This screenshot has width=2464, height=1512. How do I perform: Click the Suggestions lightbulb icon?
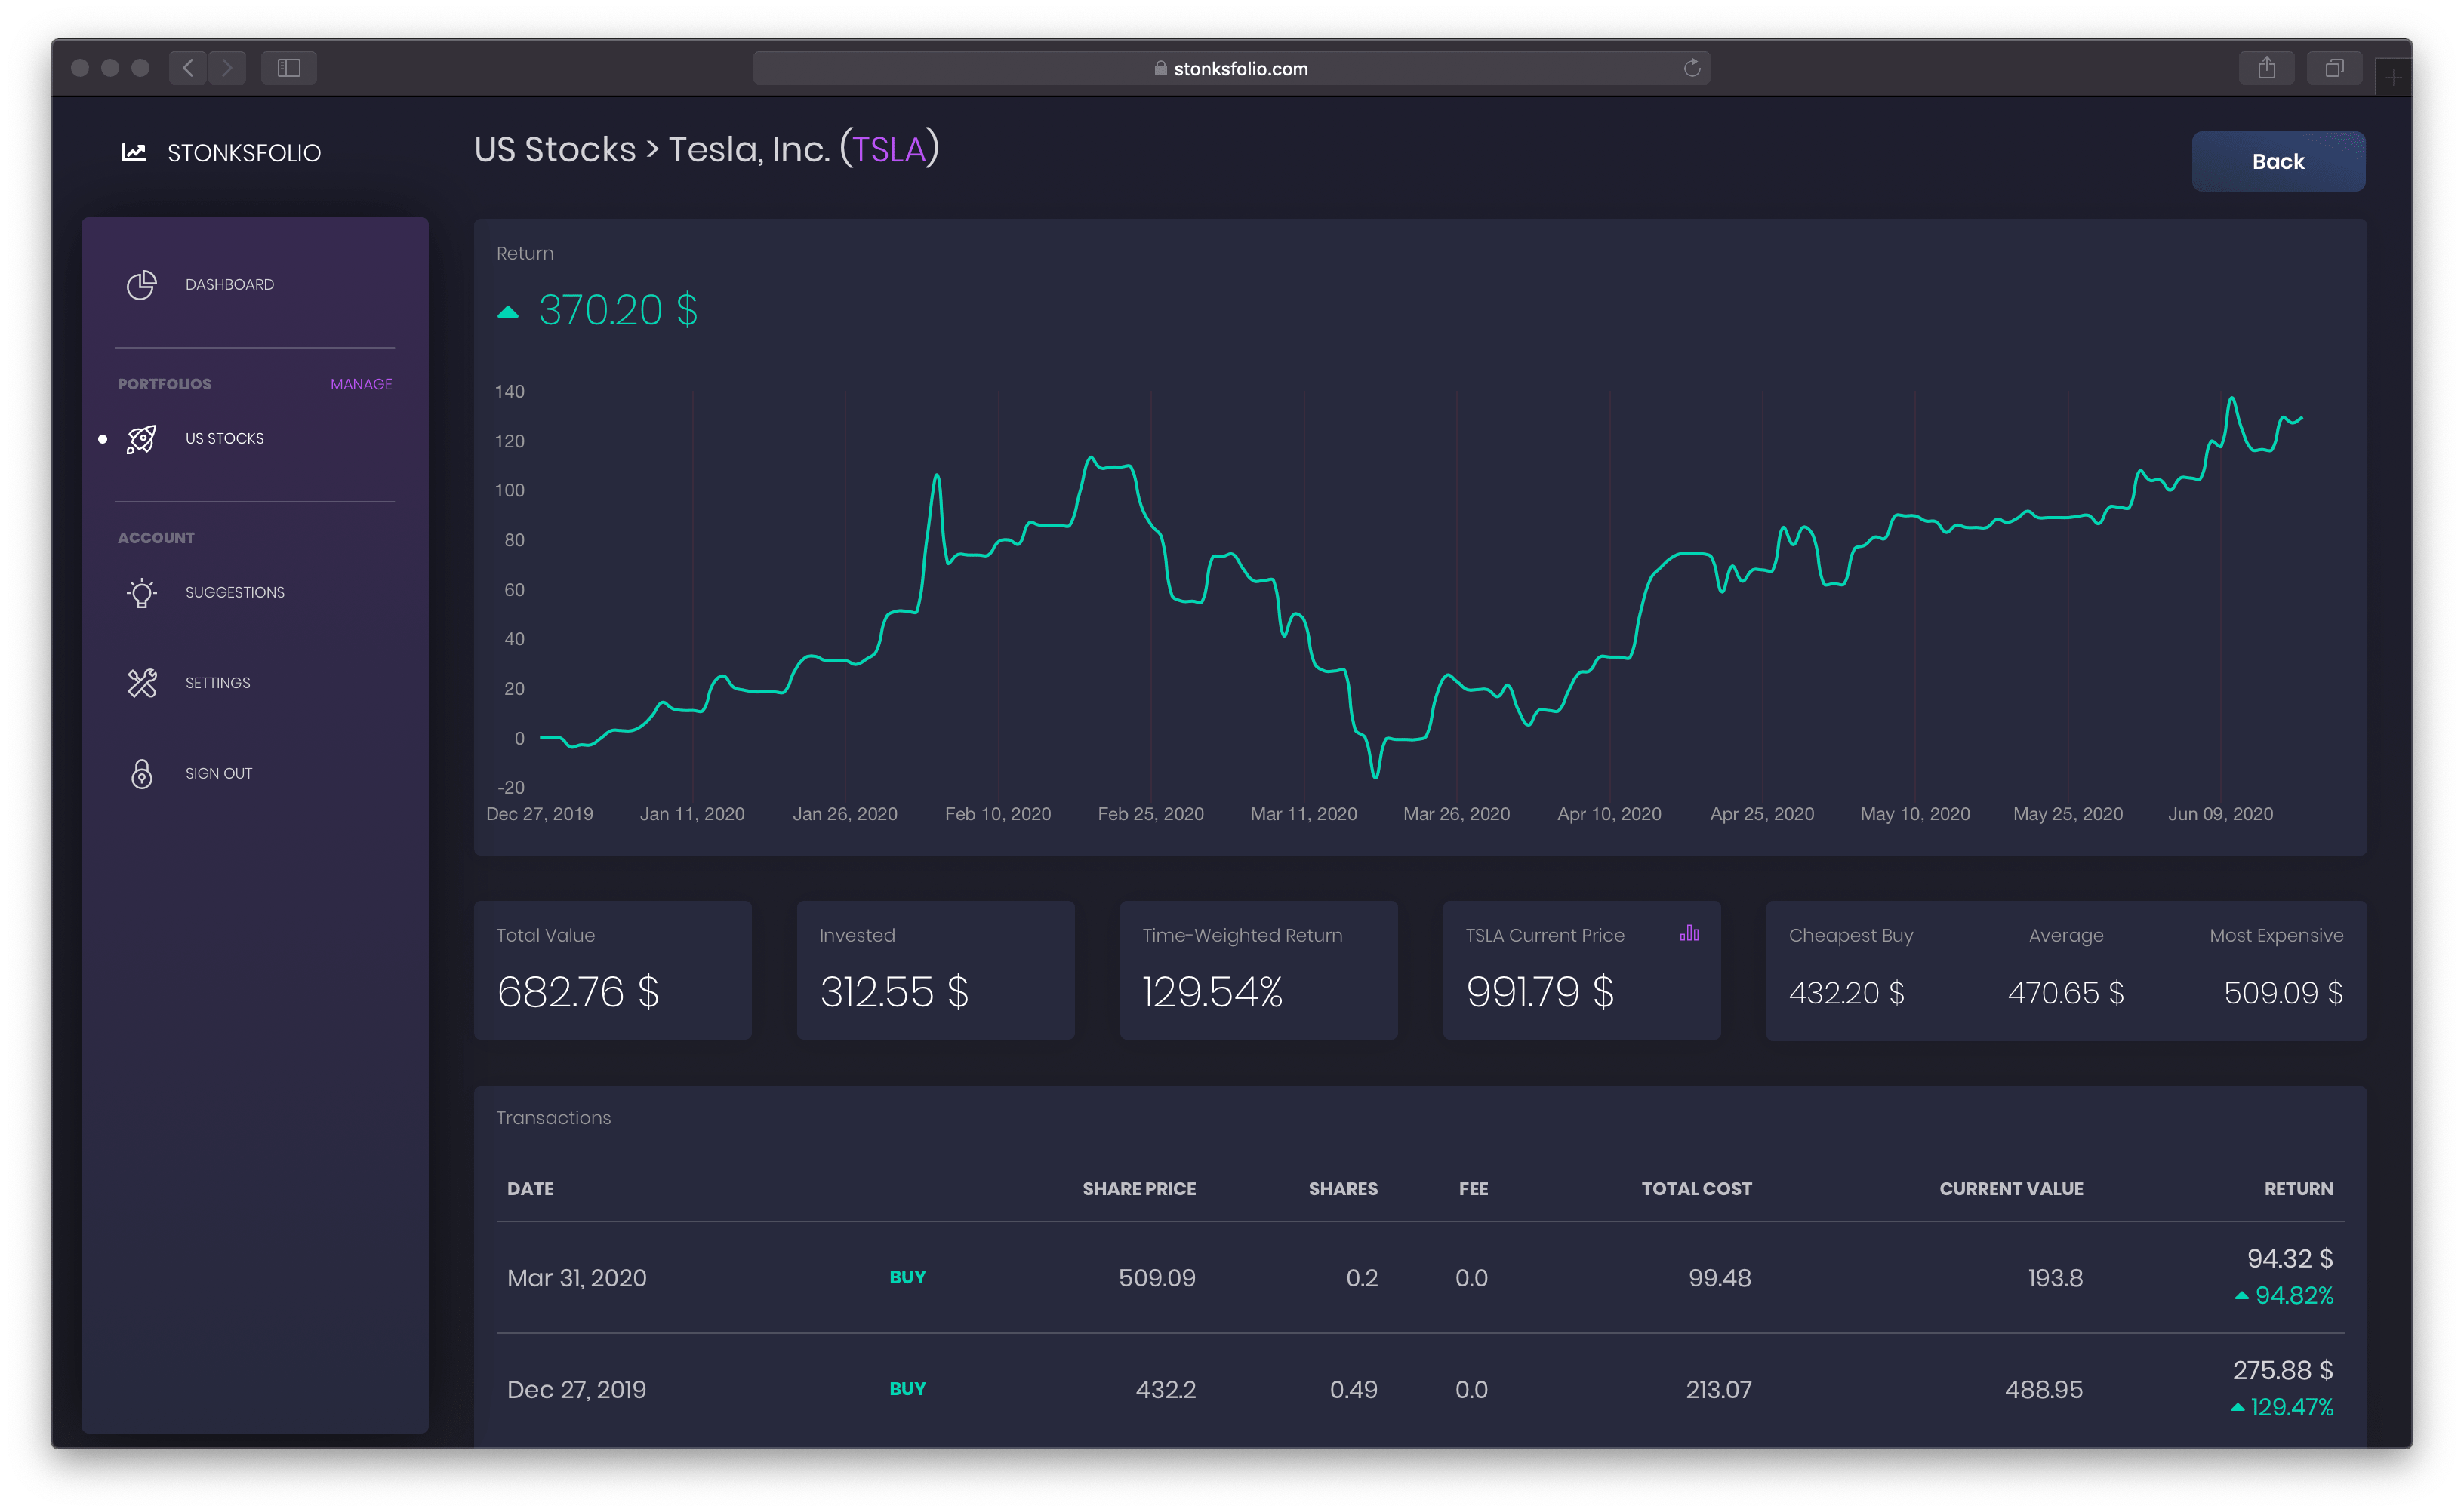tap(142, 593)
